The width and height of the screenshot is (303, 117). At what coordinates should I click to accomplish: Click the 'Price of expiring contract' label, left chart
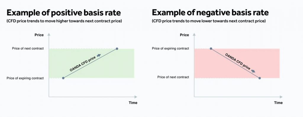25,78
